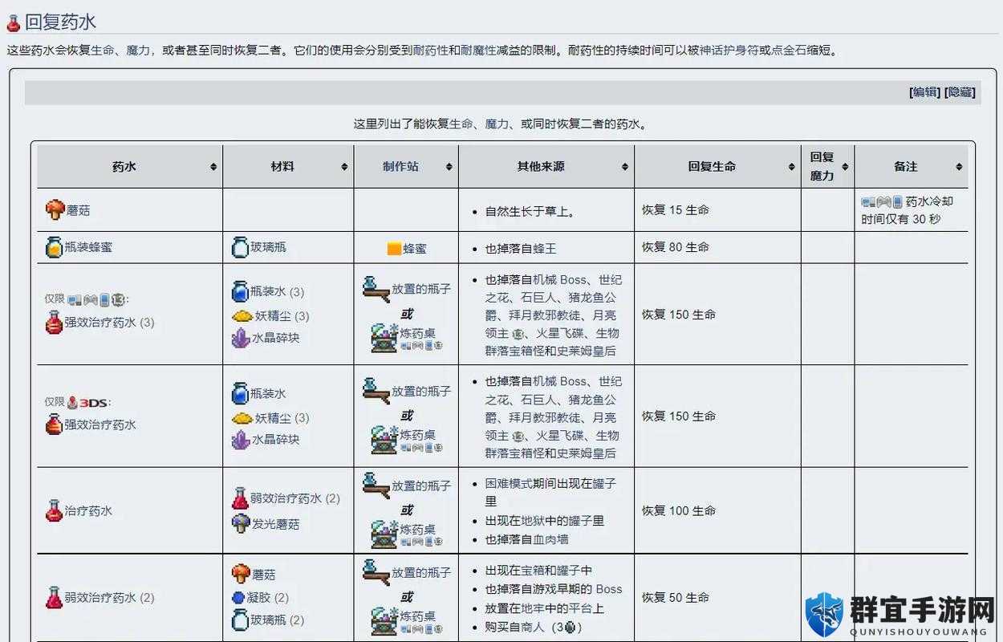Open the 制作站 header link

point(400,166)
